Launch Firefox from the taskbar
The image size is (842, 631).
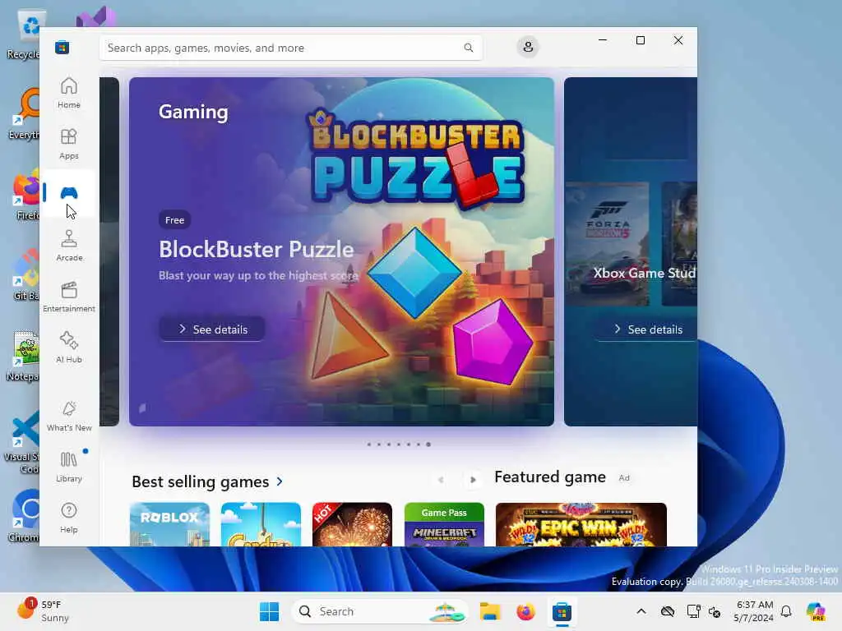(x=525, y=611)
